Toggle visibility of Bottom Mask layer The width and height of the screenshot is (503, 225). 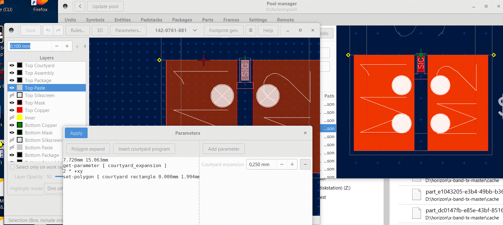coord(12,133)
